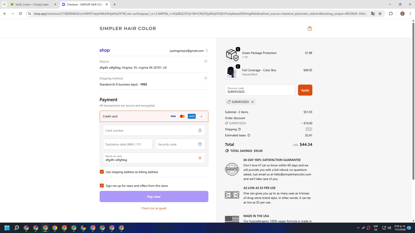This screenshot has width=415, height=233.
Task: Open the Windows Start menu
Action: click(7, 228)
